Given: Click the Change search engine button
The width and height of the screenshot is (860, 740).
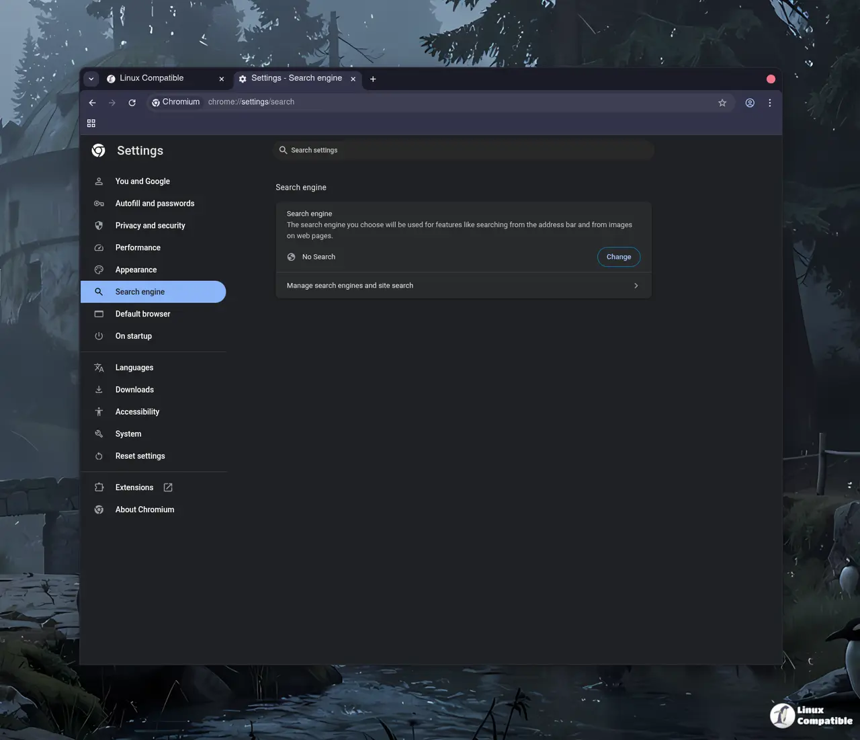Looking at the screenshot, I should click(x=618, y=257).
